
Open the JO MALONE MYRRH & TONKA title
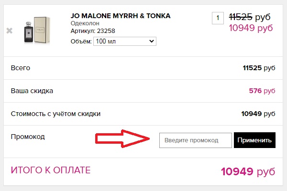click(x=120, y=16)
